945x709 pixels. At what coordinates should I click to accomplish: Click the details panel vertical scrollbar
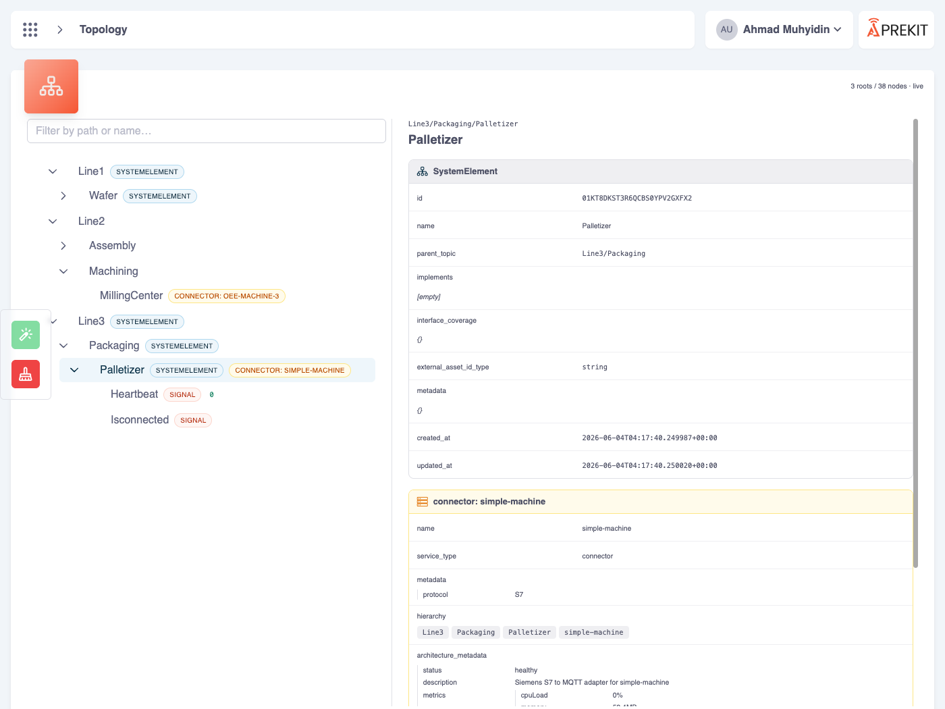tap(915, 343)
